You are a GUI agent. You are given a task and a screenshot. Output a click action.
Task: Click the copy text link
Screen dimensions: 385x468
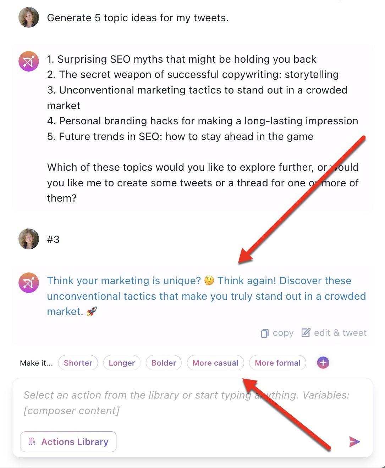[x=283, y=333]
